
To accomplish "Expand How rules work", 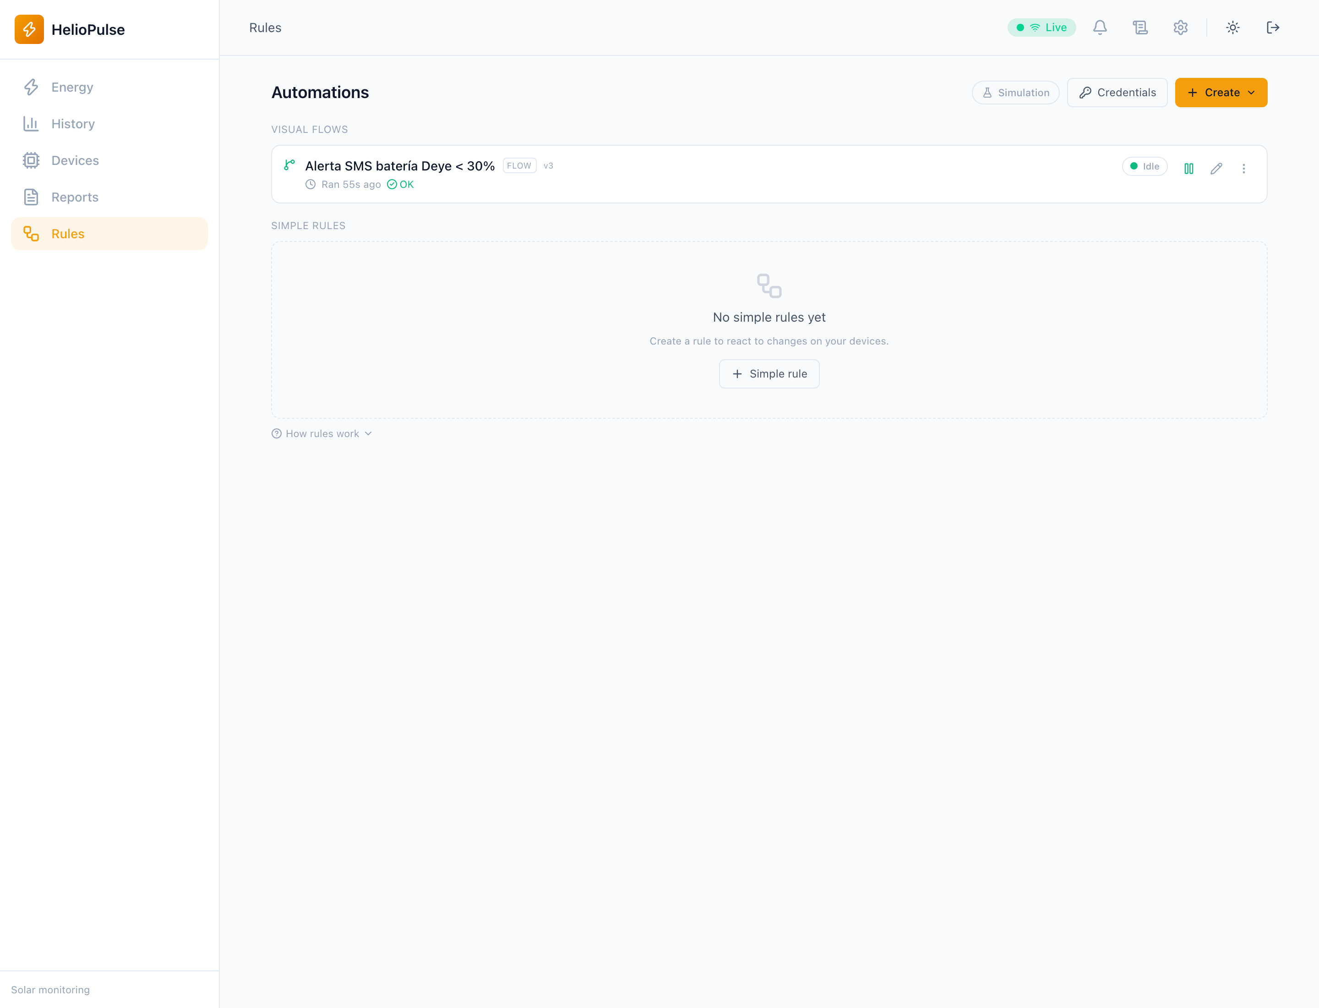I will coord(322,433).
